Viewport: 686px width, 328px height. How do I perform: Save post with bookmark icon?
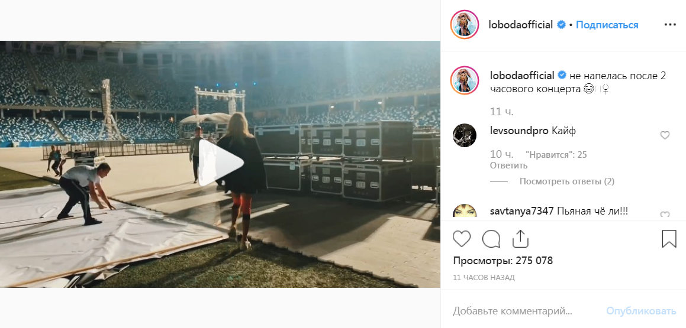669,239
